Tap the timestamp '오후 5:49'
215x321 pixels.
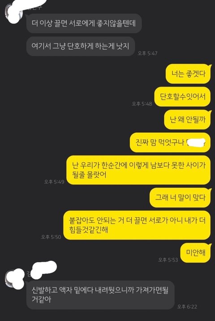click(x=54, y=182)
